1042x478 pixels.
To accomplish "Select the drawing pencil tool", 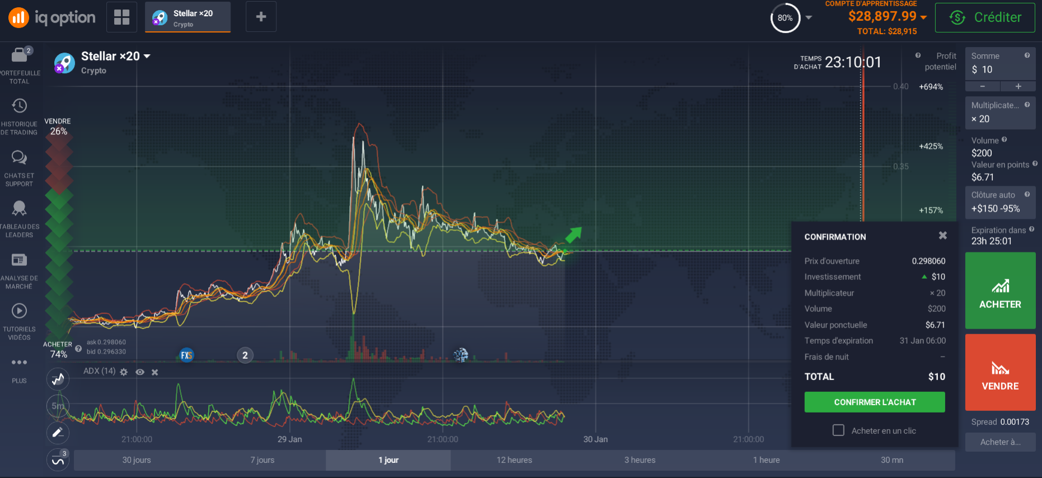I will (x=58, y=432).
